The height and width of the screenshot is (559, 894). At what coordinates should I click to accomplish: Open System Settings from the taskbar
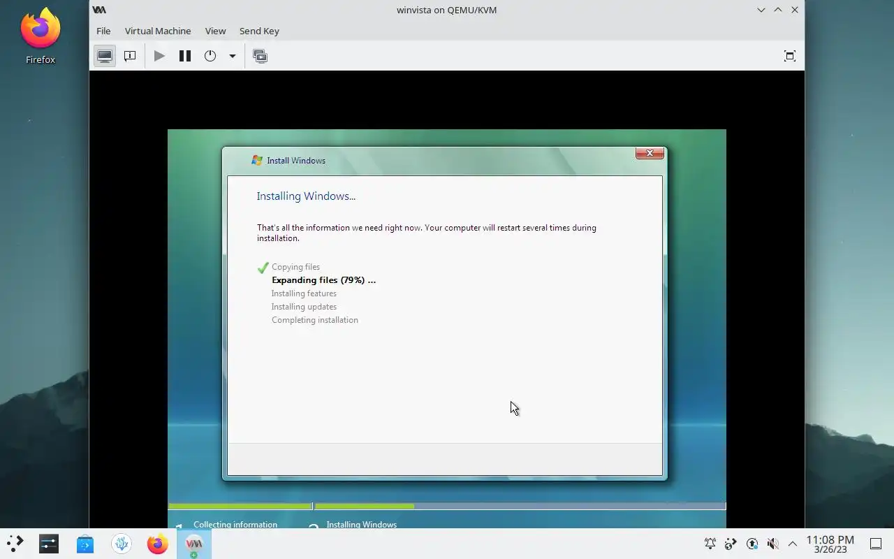[x=49, y=543]
